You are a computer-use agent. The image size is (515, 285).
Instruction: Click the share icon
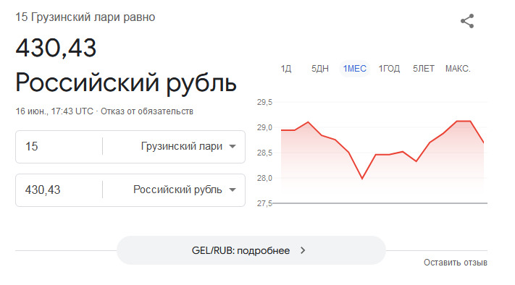(467, 21)
